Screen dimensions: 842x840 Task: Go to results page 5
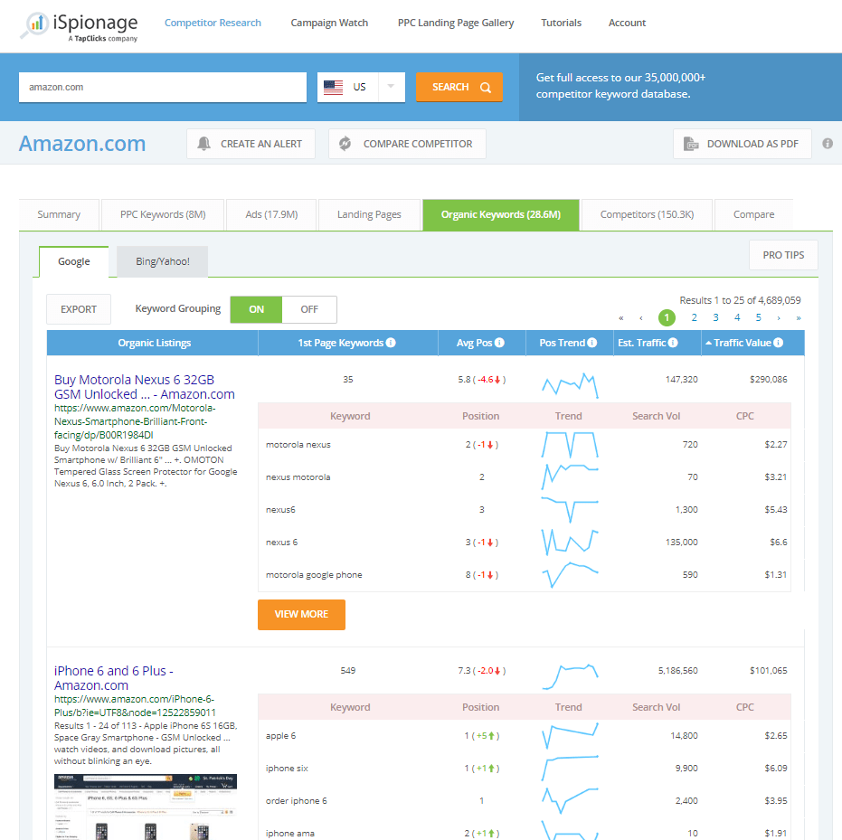pos(758,317)
